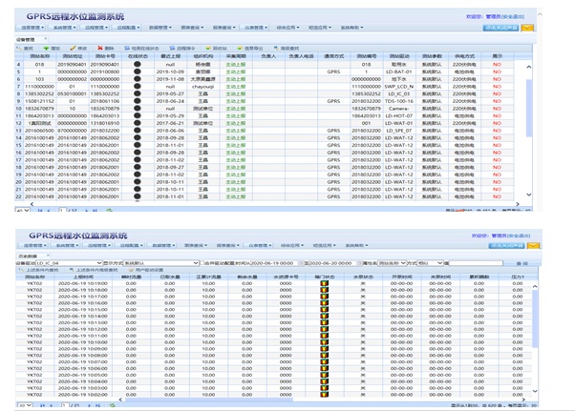Click page number field in 设备管理 pager
575x411 pixels.
point(63,211)
